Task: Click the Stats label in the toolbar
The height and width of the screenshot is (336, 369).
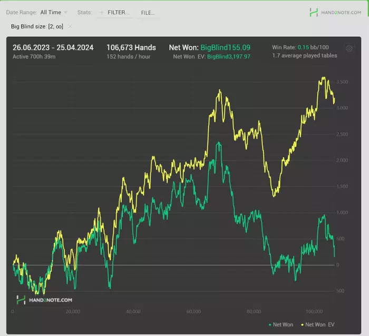Action: 85,12
